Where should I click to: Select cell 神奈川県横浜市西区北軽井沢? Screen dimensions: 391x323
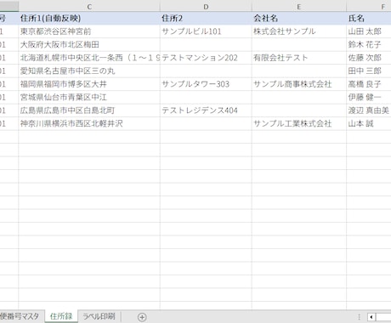(89, 123)
